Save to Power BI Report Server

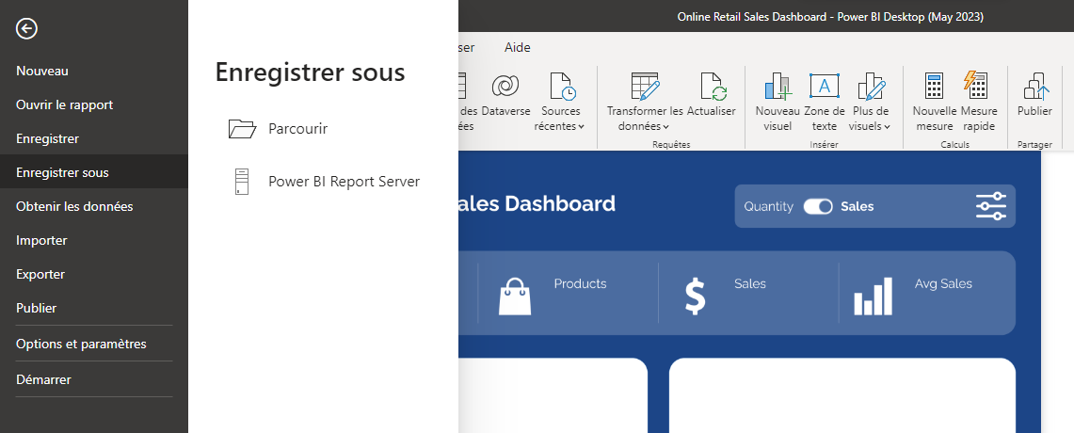click(x=344, y=182)
